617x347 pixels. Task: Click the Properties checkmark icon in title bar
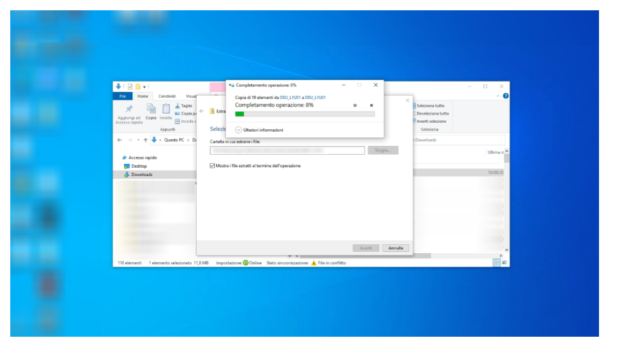click(130, 87)
